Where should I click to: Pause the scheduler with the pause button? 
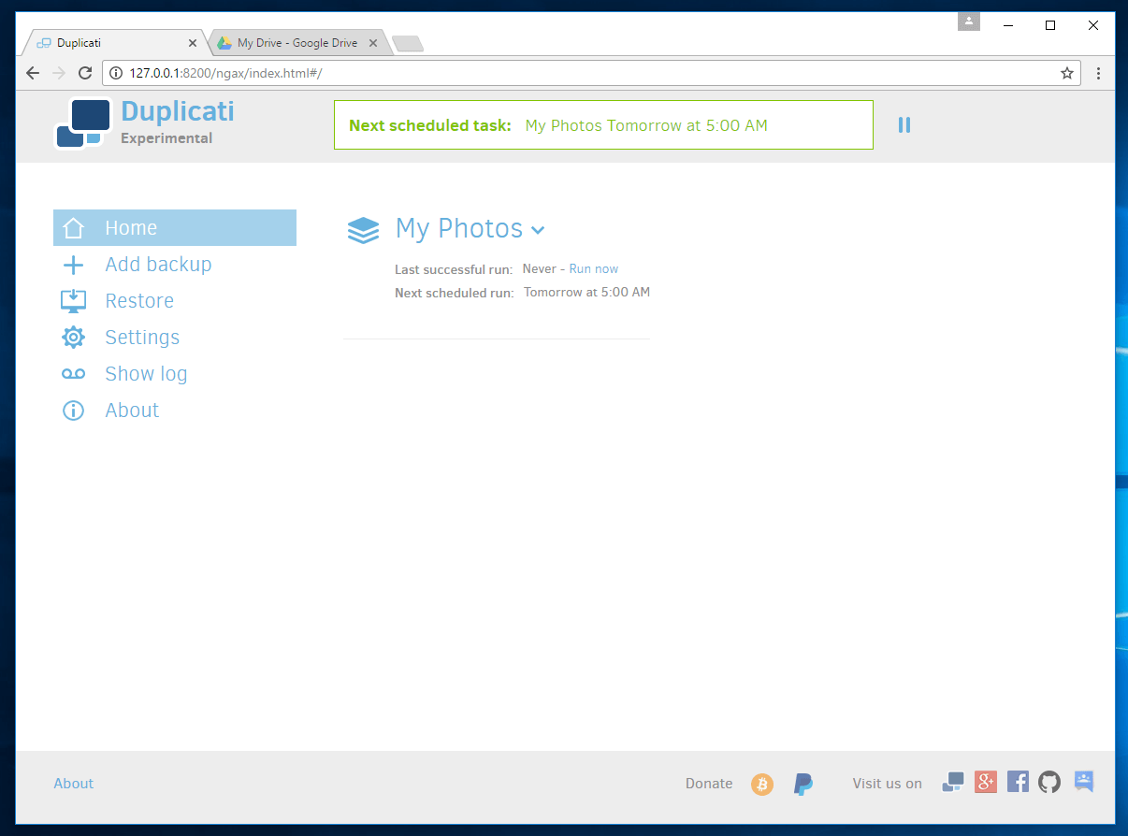(x=904, y=125)
